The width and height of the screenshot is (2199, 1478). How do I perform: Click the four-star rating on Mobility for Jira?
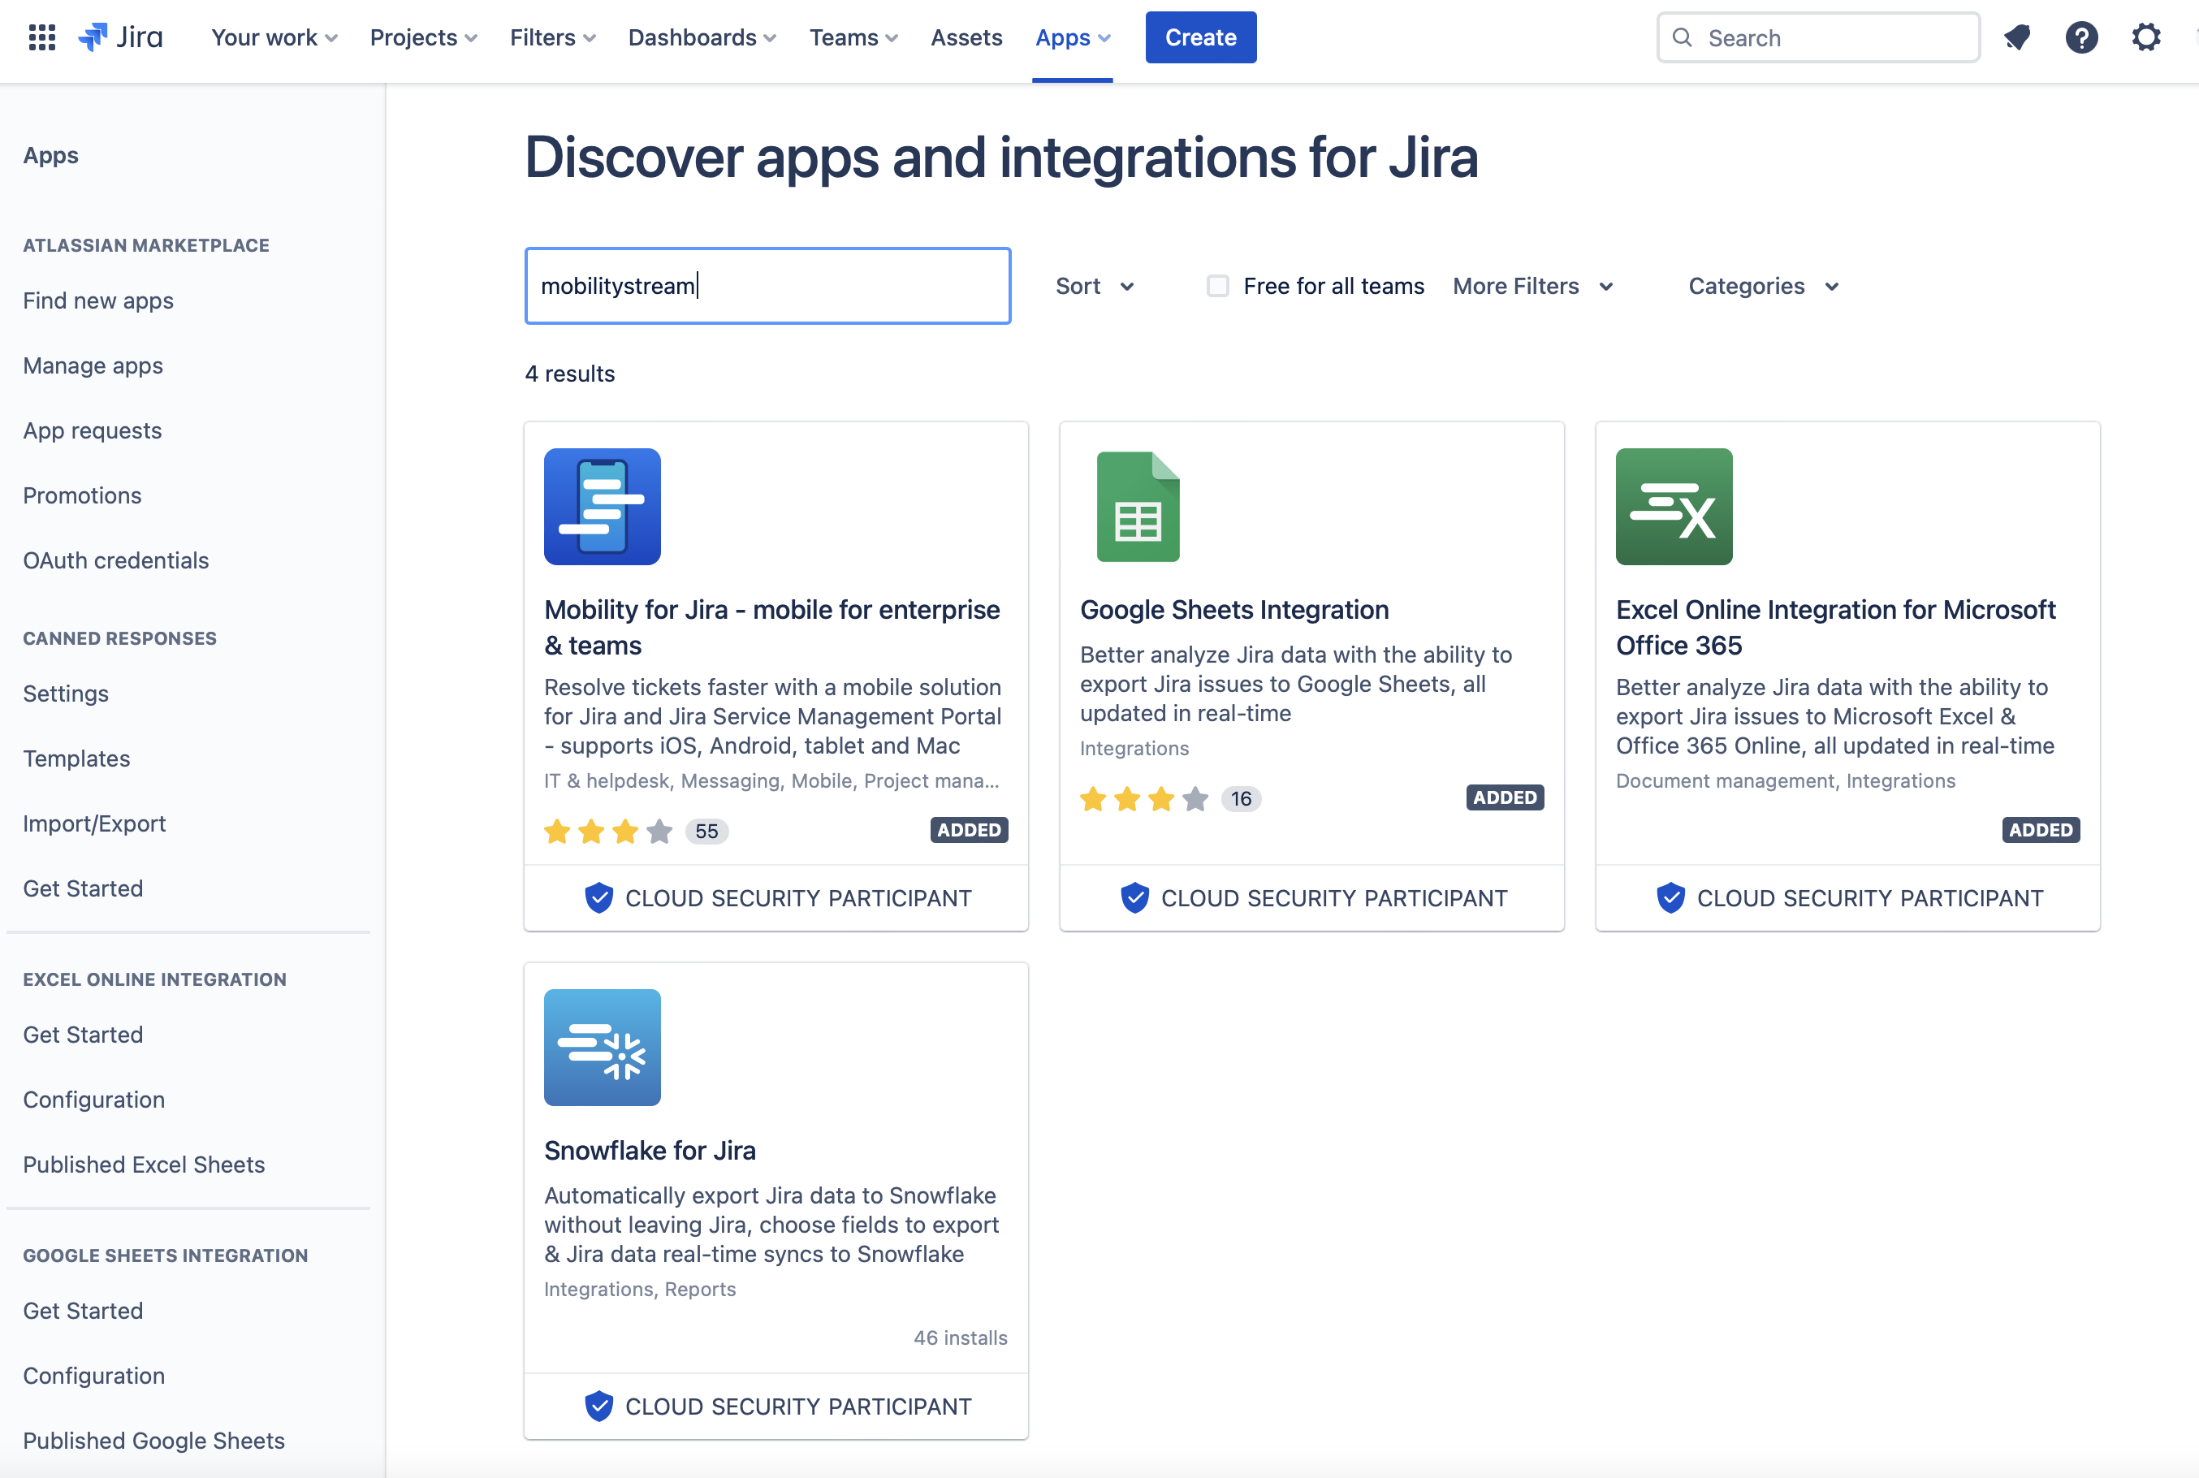pos(608,832)
